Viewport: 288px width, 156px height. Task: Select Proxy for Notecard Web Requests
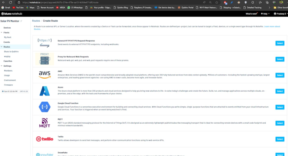click(280, 59)
